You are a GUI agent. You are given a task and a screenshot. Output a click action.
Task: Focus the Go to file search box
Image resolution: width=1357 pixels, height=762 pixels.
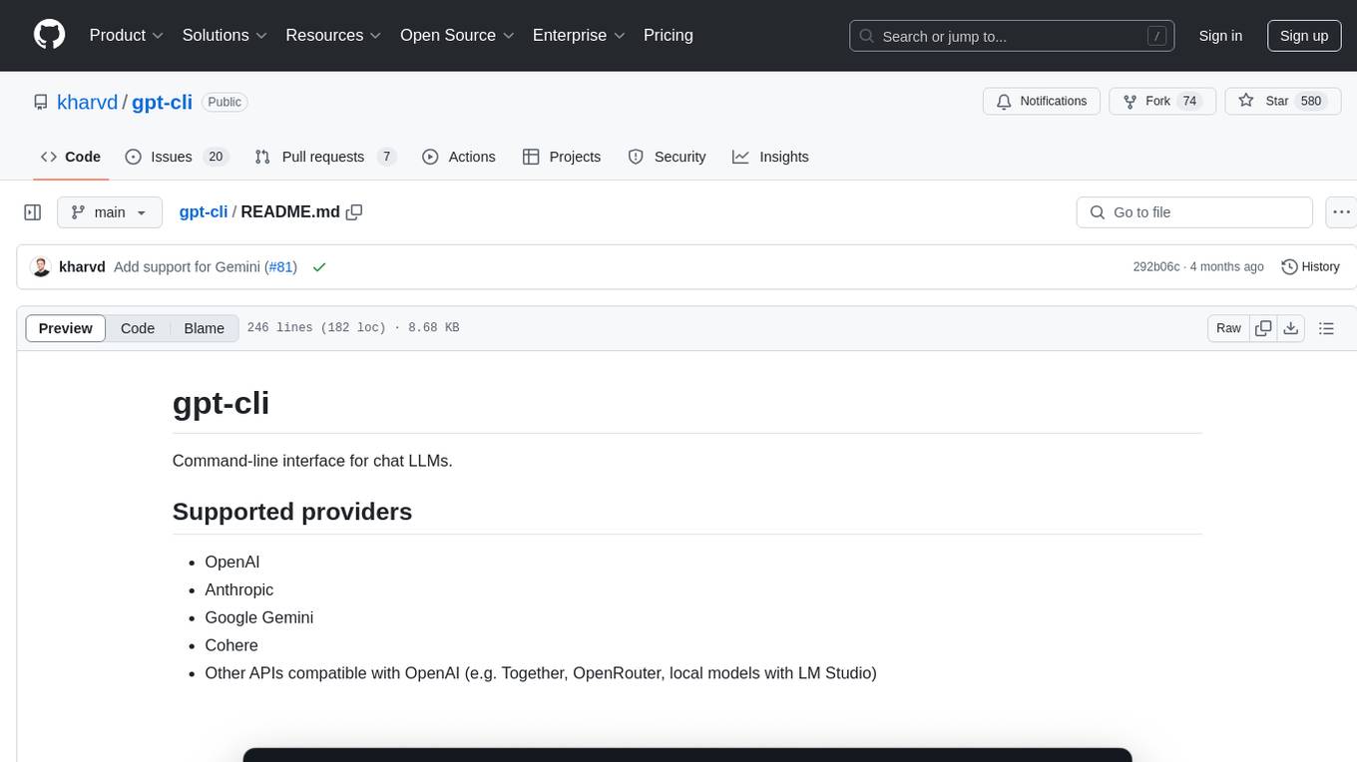point(1194,212)
